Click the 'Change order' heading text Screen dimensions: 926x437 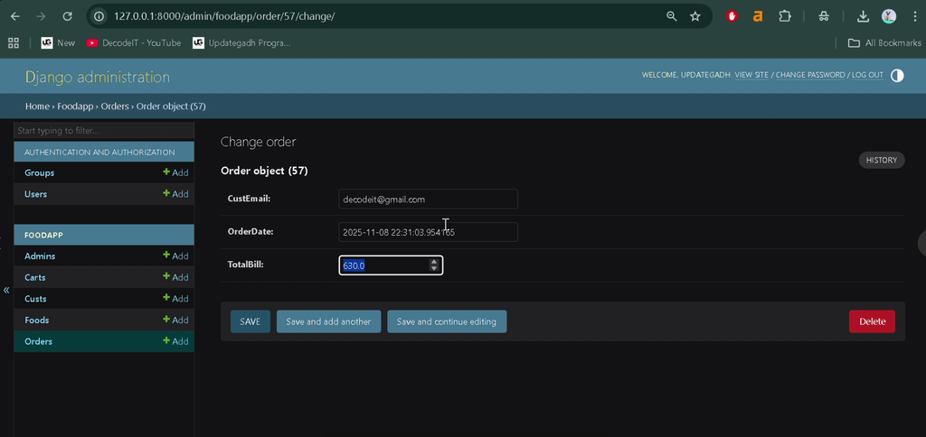tap(258, 142)
